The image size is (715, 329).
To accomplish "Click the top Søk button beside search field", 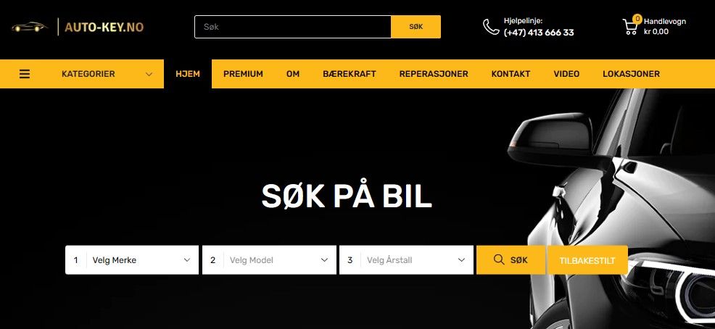I will click(x=416, y=27).
